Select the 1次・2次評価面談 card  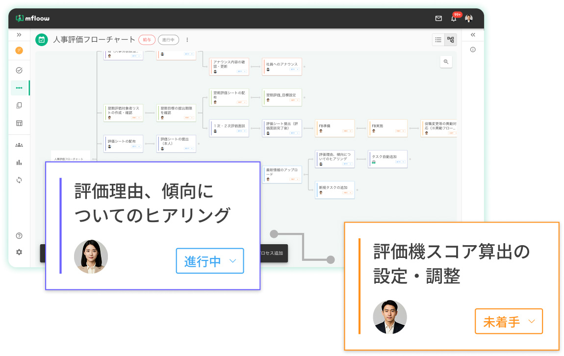[x=229, y=128]
